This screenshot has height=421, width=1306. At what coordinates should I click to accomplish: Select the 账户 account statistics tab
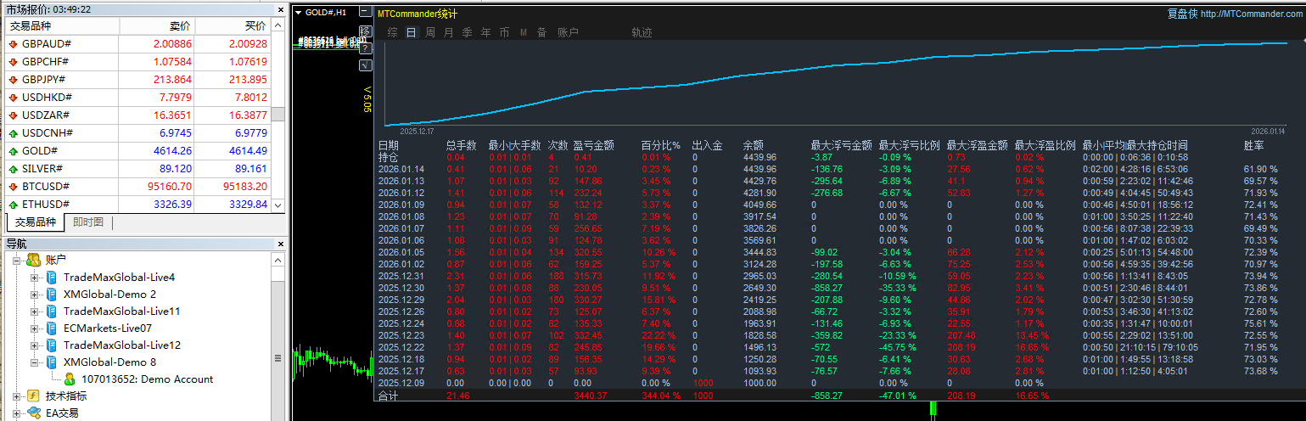tap(568, 32)
